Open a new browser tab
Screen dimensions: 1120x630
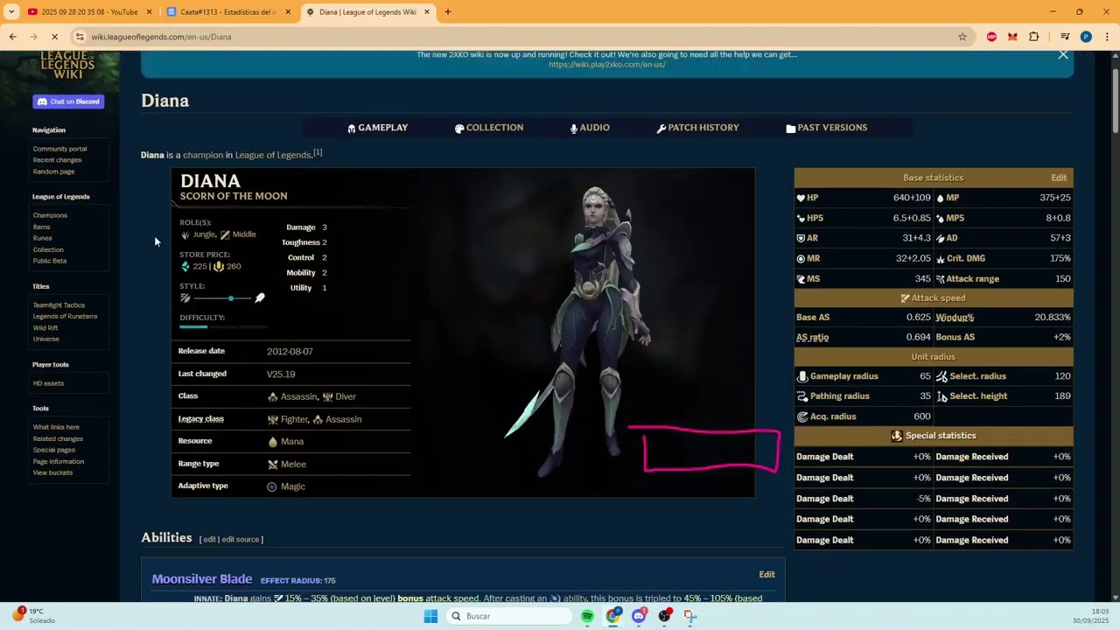[447, 12]
